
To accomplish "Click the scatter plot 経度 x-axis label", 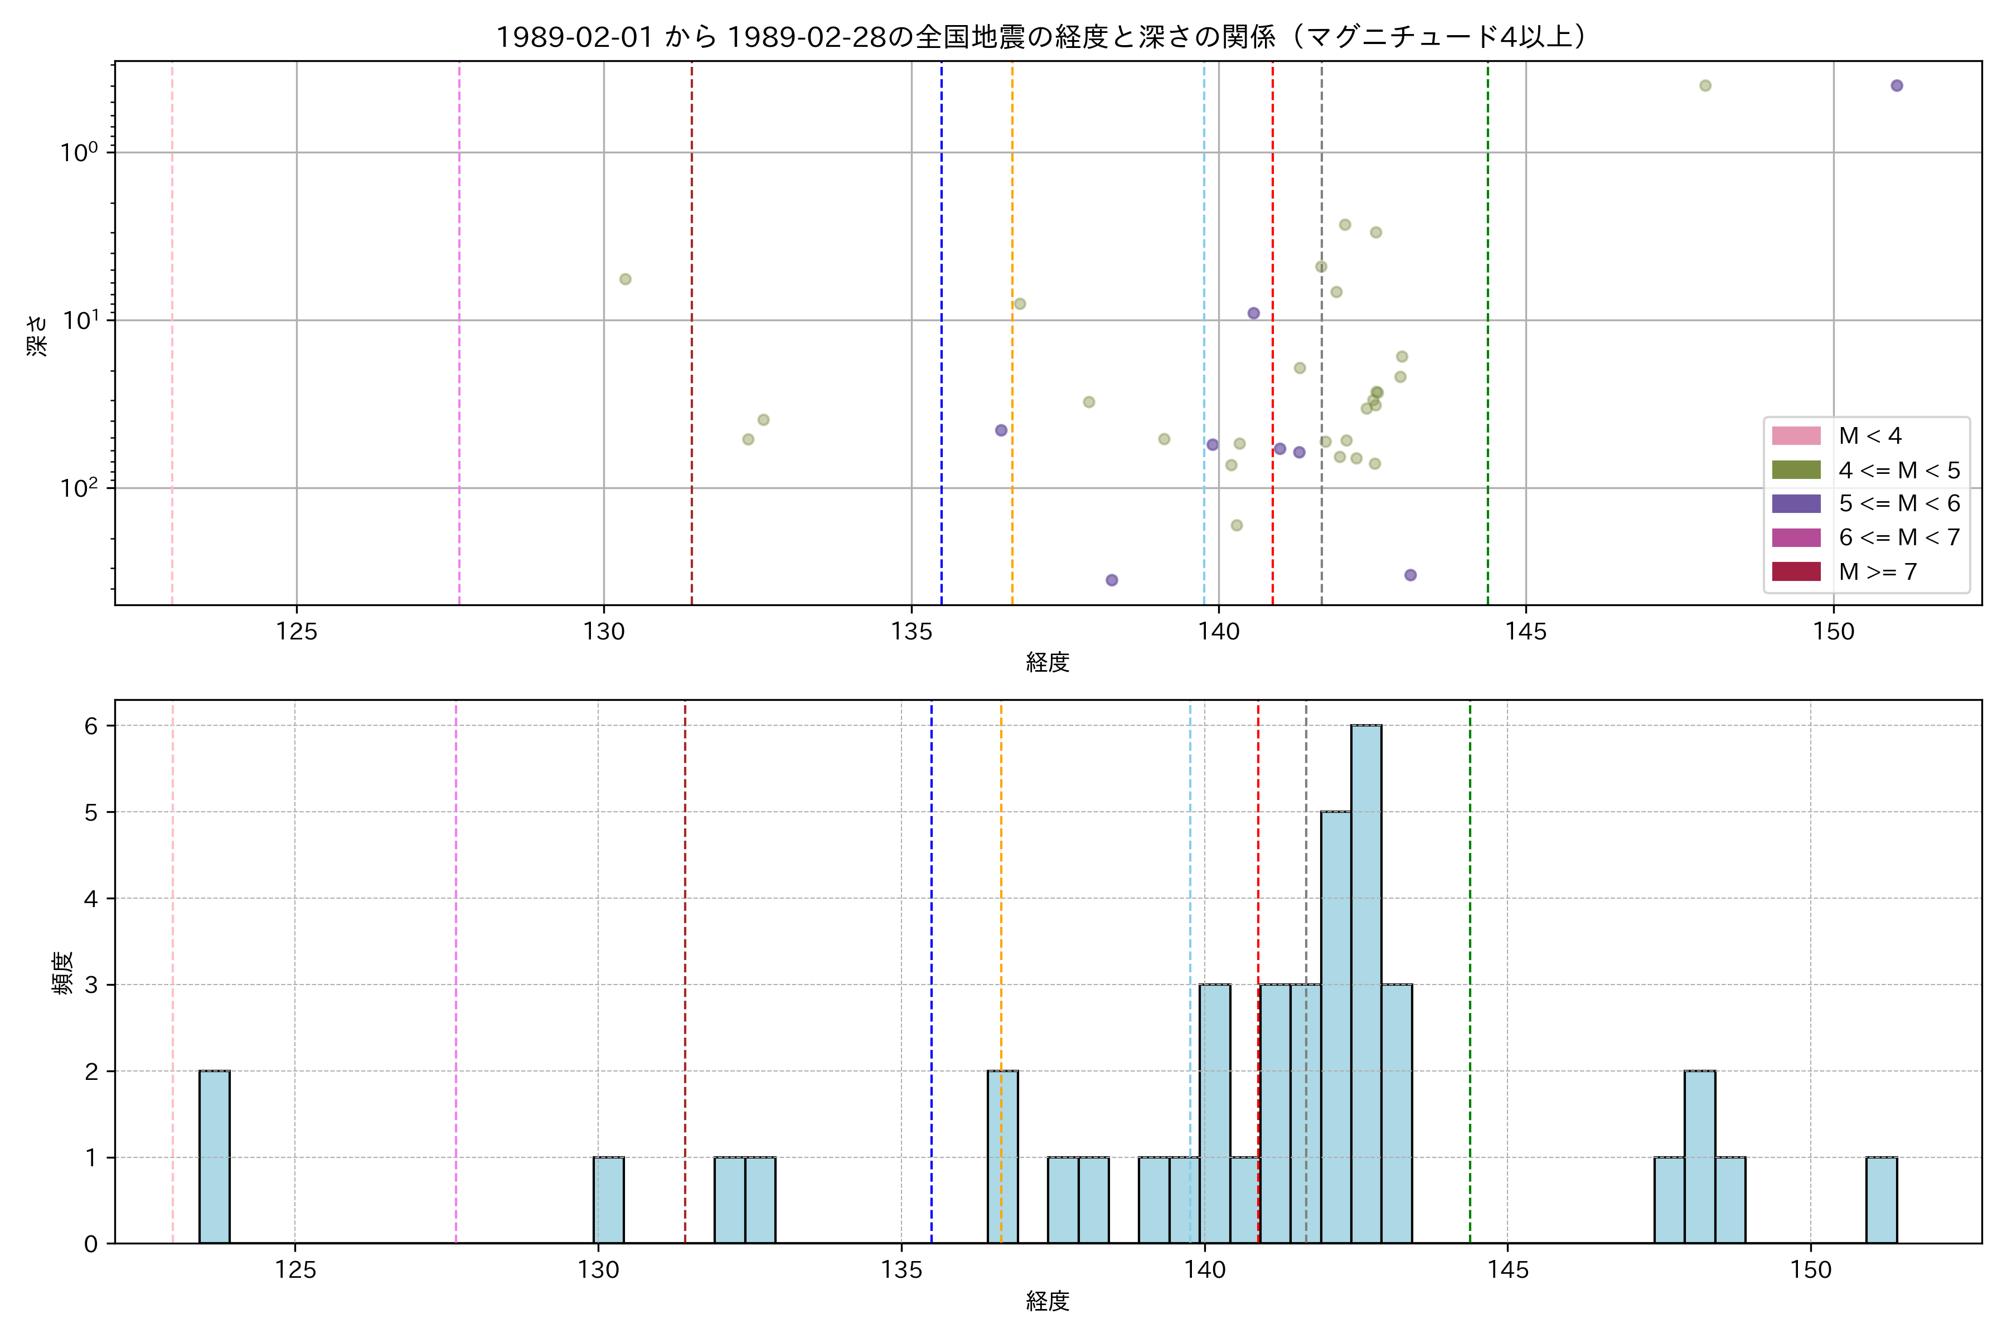I will pyautogui.click(x=1048, y=662).
